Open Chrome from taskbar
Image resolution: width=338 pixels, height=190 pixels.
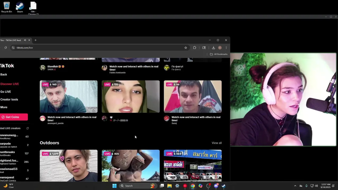[x=193, y=186]
